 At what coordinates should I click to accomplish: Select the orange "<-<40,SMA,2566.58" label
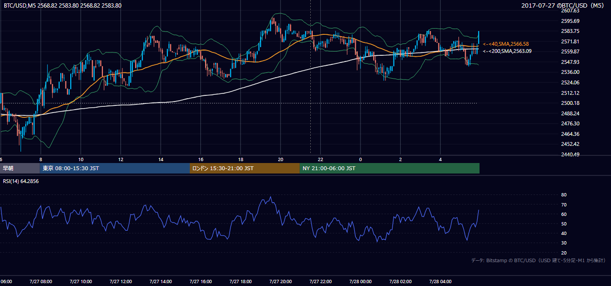[x=506, y=44]
